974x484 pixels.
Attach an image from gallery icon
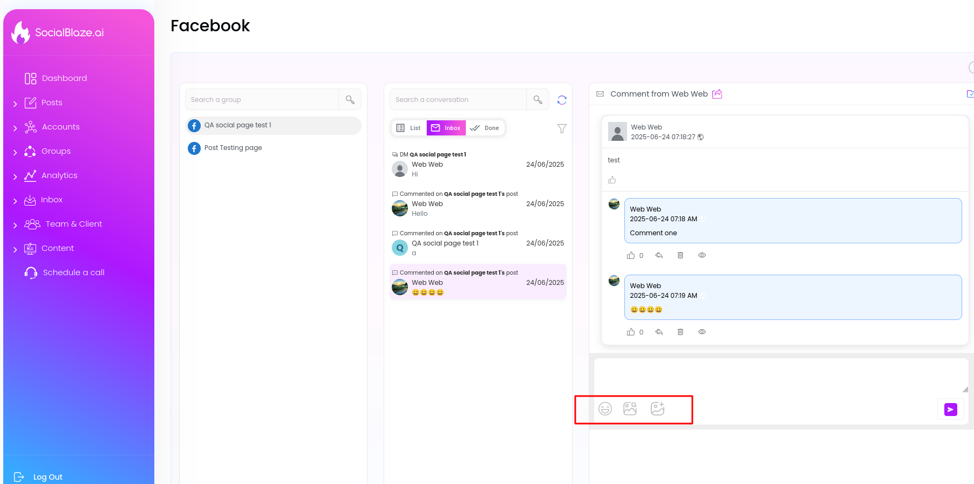pyautogui.click(x=630, y=409)
